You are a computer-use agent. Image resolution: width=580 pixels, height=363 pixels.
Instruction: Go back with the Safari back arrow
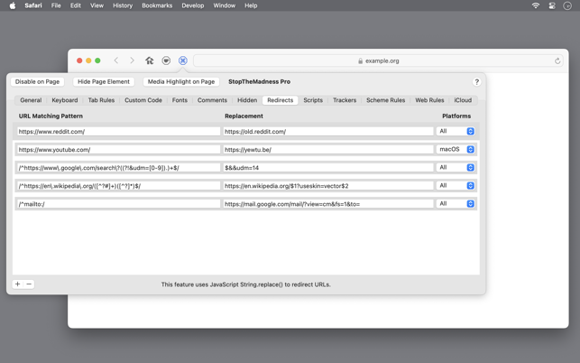116,60
